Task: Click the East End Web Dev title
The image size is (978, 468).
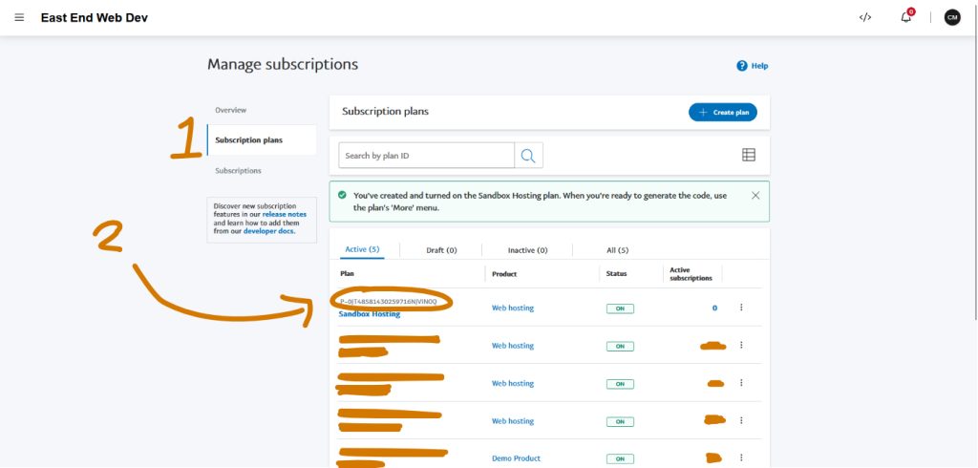Action: [95, 17]
